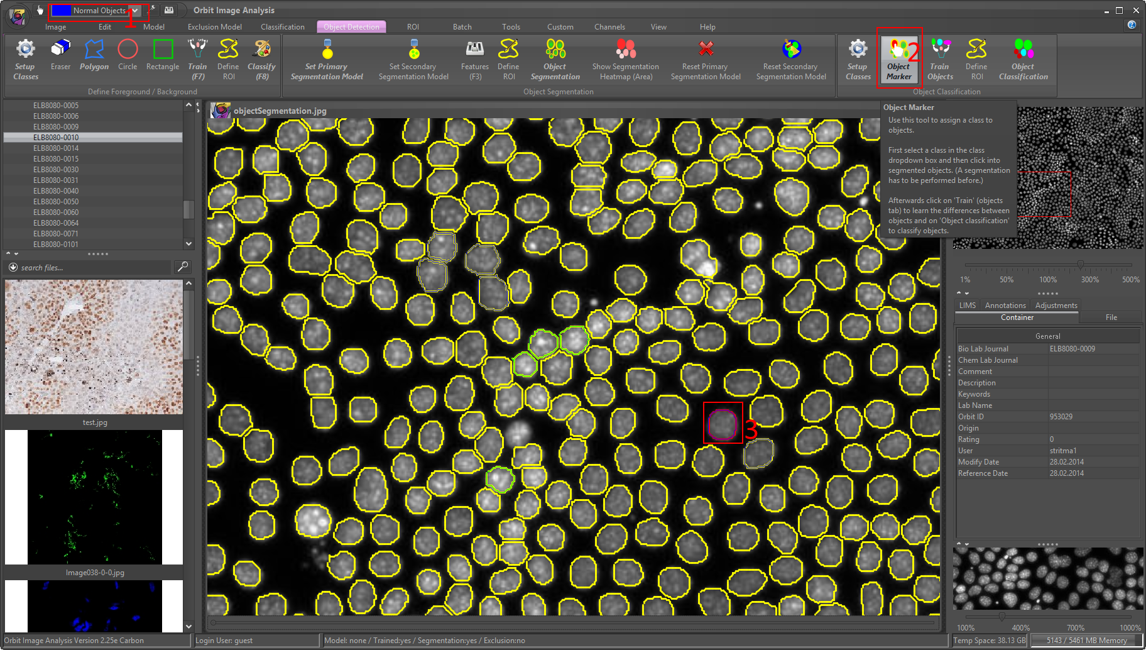Open the ROI ribbon tab

pos(412,27)
